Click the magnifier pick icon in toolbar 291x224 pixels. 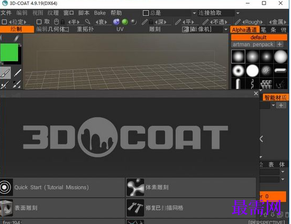coord(88,22)
